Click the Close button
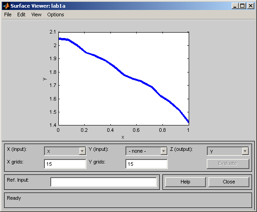This screenshot has width=257, height=212. pyautogui.click(x=229, y=182)
